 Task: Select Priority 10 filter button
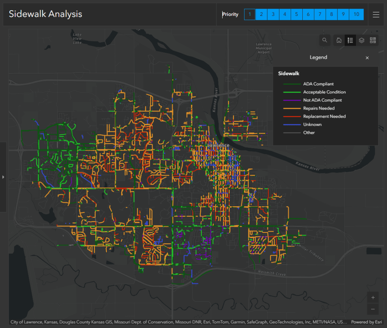click(356, 15)
